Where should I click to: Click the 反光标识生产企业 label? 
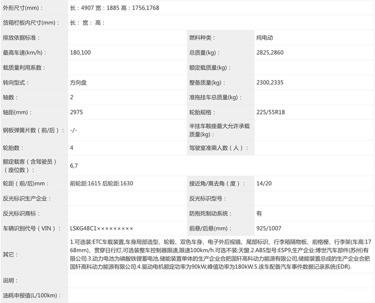coord(27,198)
